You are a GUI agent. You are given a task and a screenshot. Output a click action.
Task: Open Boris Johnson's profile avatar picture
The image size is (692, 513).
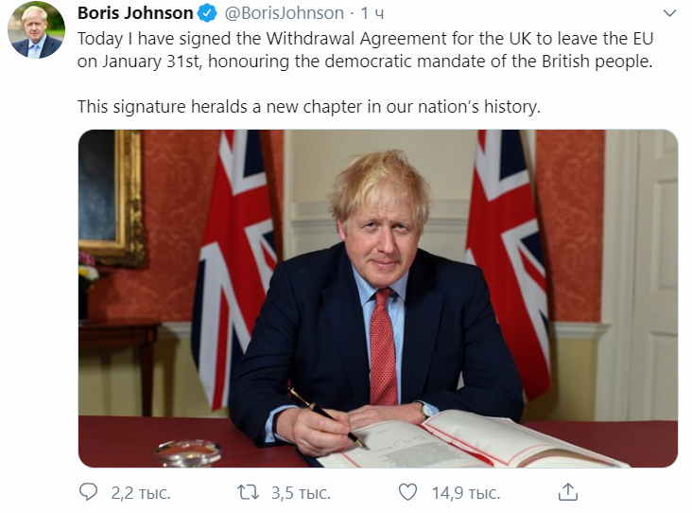(x=36, y=30)
